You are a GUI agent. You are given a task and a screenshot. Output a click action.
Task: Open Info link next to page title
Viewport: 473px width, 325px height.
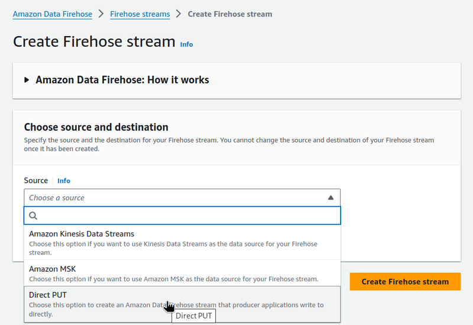coord(186,44)
